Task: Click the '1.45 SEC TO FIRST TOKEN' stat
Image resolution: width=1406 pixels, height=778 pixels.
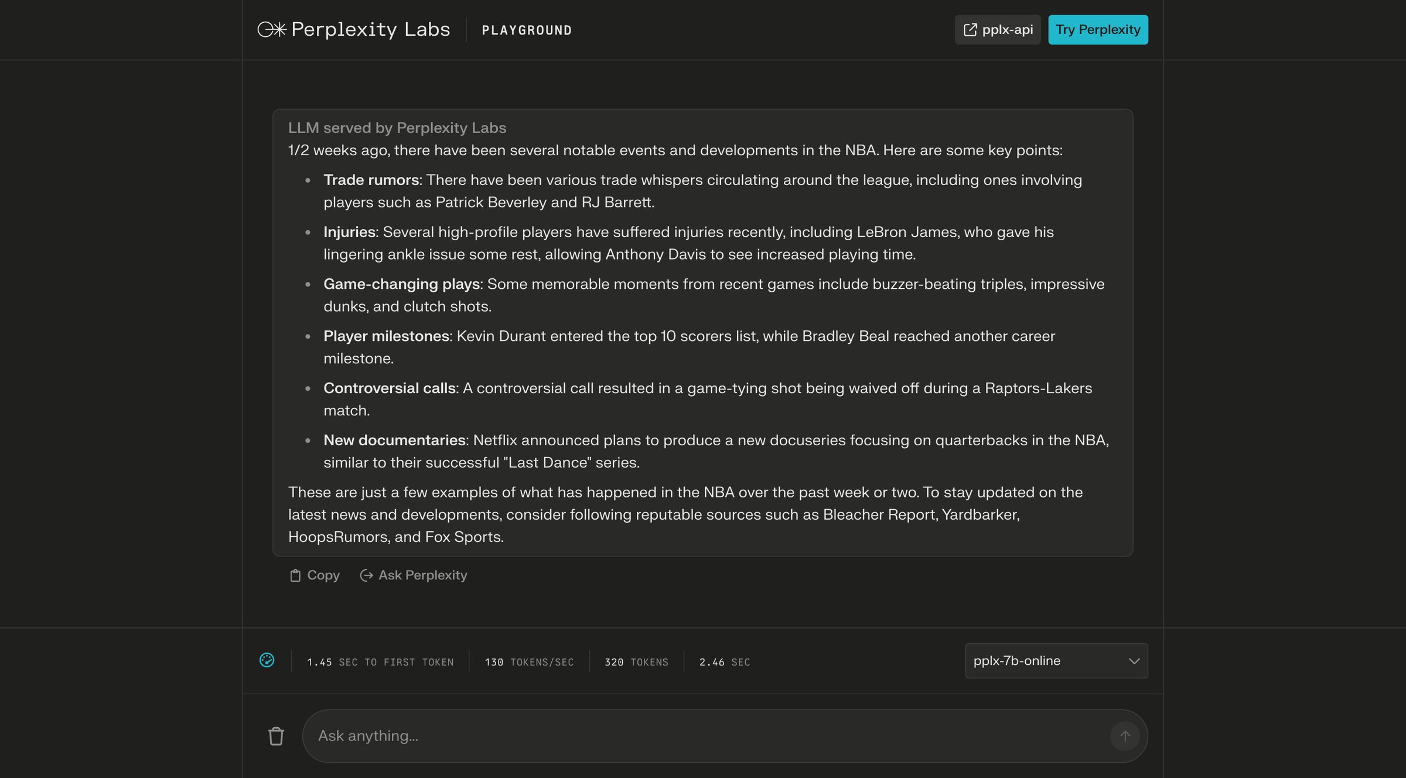Action: click(380, 662)
